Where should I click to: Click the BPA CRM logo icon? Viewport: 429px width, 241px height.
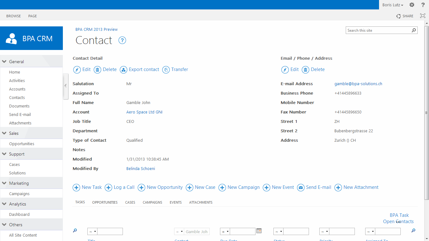[x=12, y=38]
